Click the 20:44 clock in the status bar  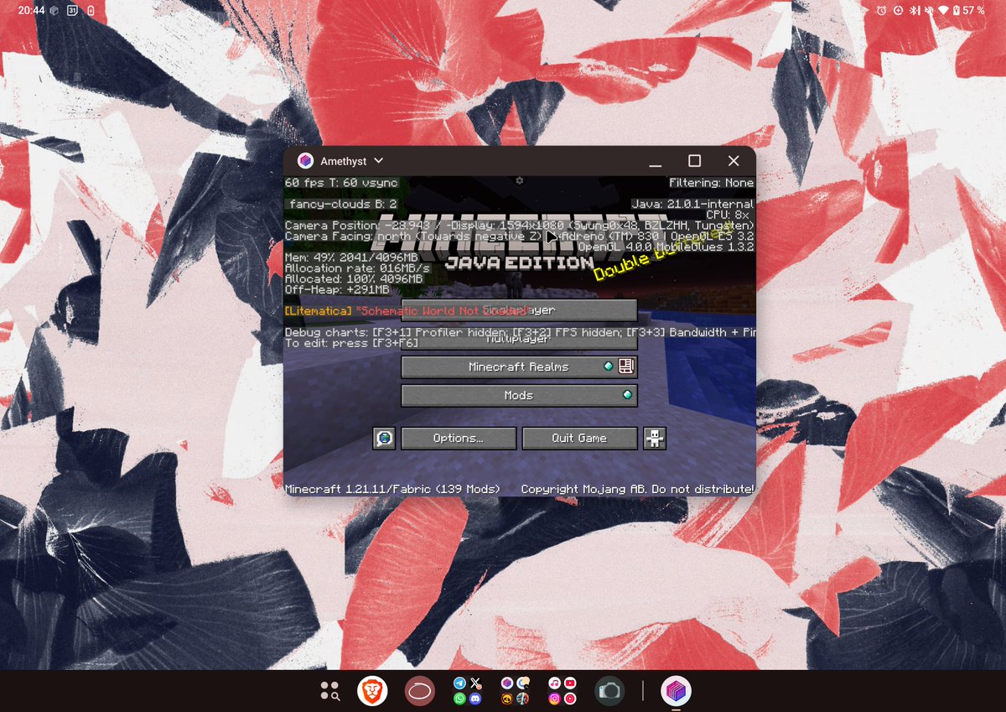point(31,10)
